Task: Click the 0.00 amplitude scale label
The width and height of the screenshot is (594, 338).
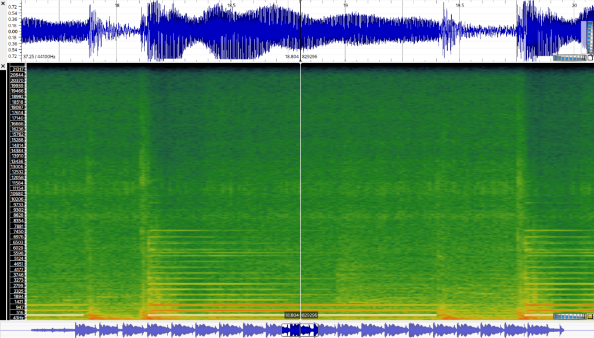Action: [12, 31]
